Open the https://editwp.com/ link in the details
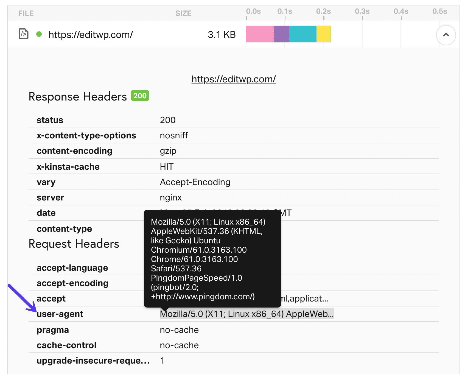The image size is (465, 374). click(233, 79)
